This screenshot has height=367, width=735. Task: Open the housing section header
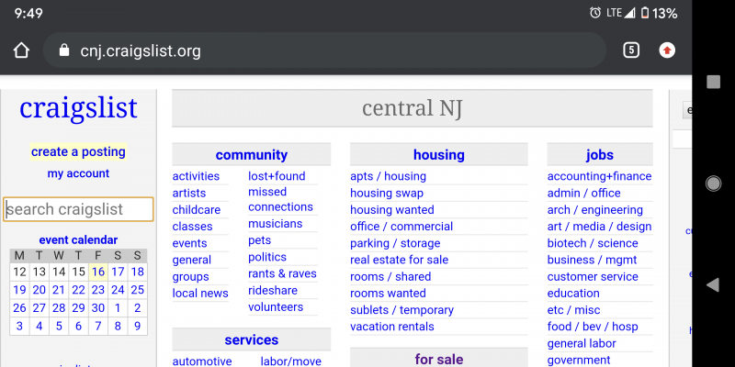tap(439, 154)
